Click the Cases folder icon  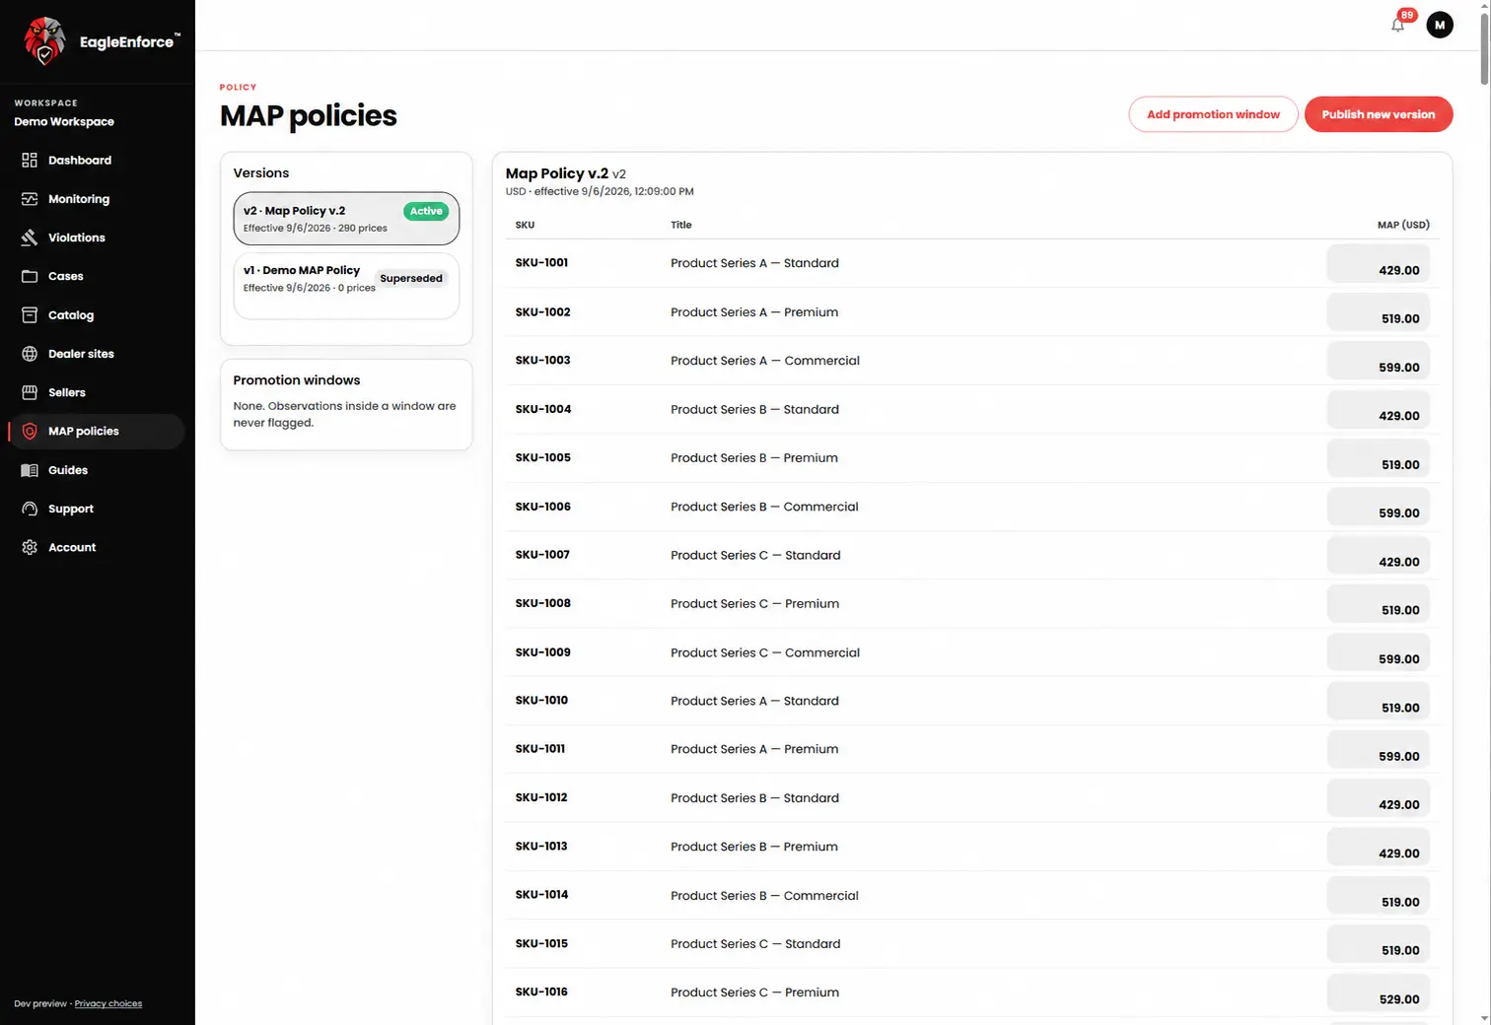[30, 276]
